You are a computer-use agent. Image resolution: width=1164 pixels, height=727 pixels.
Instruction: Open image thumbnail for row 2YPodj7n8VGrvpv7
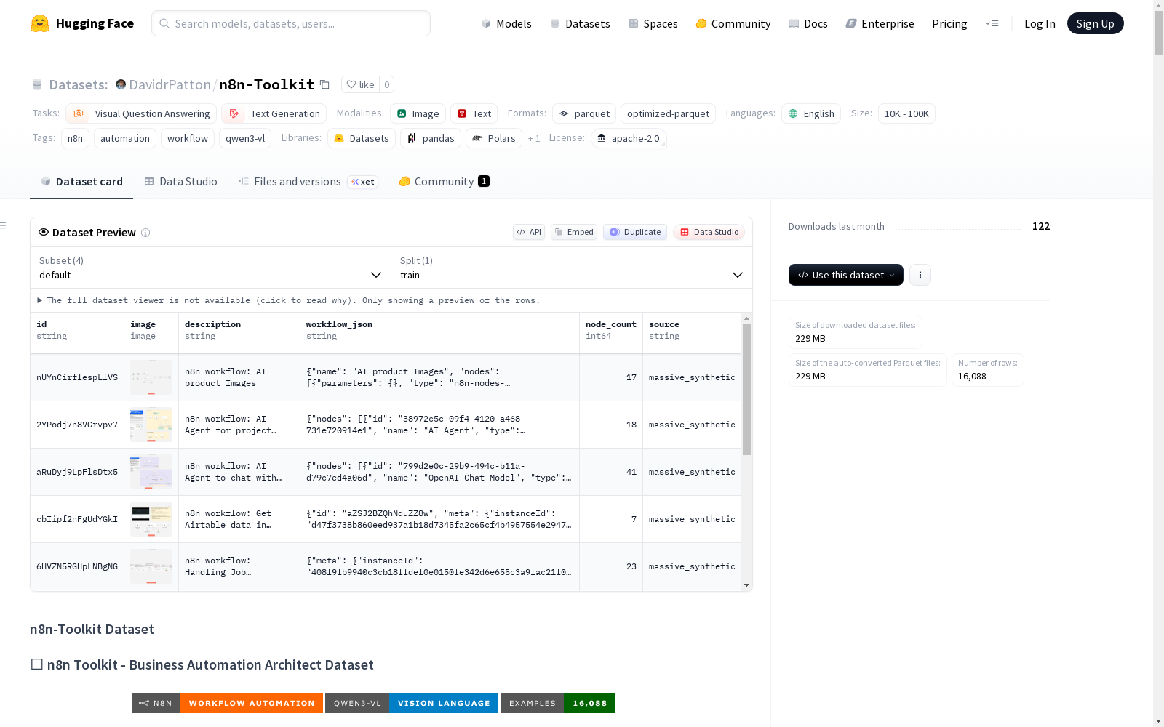[151, 425]
